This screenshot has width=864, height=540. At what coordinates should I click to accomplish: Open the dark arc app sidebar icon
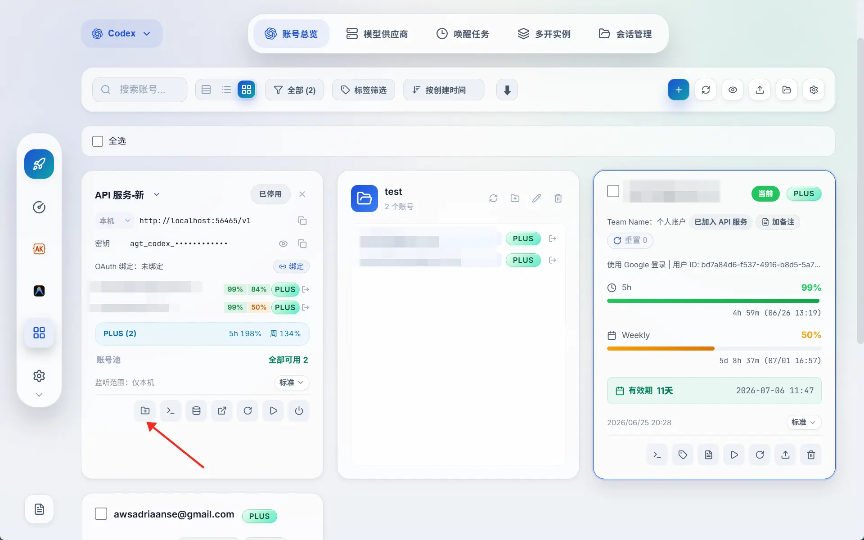(39, 291)
